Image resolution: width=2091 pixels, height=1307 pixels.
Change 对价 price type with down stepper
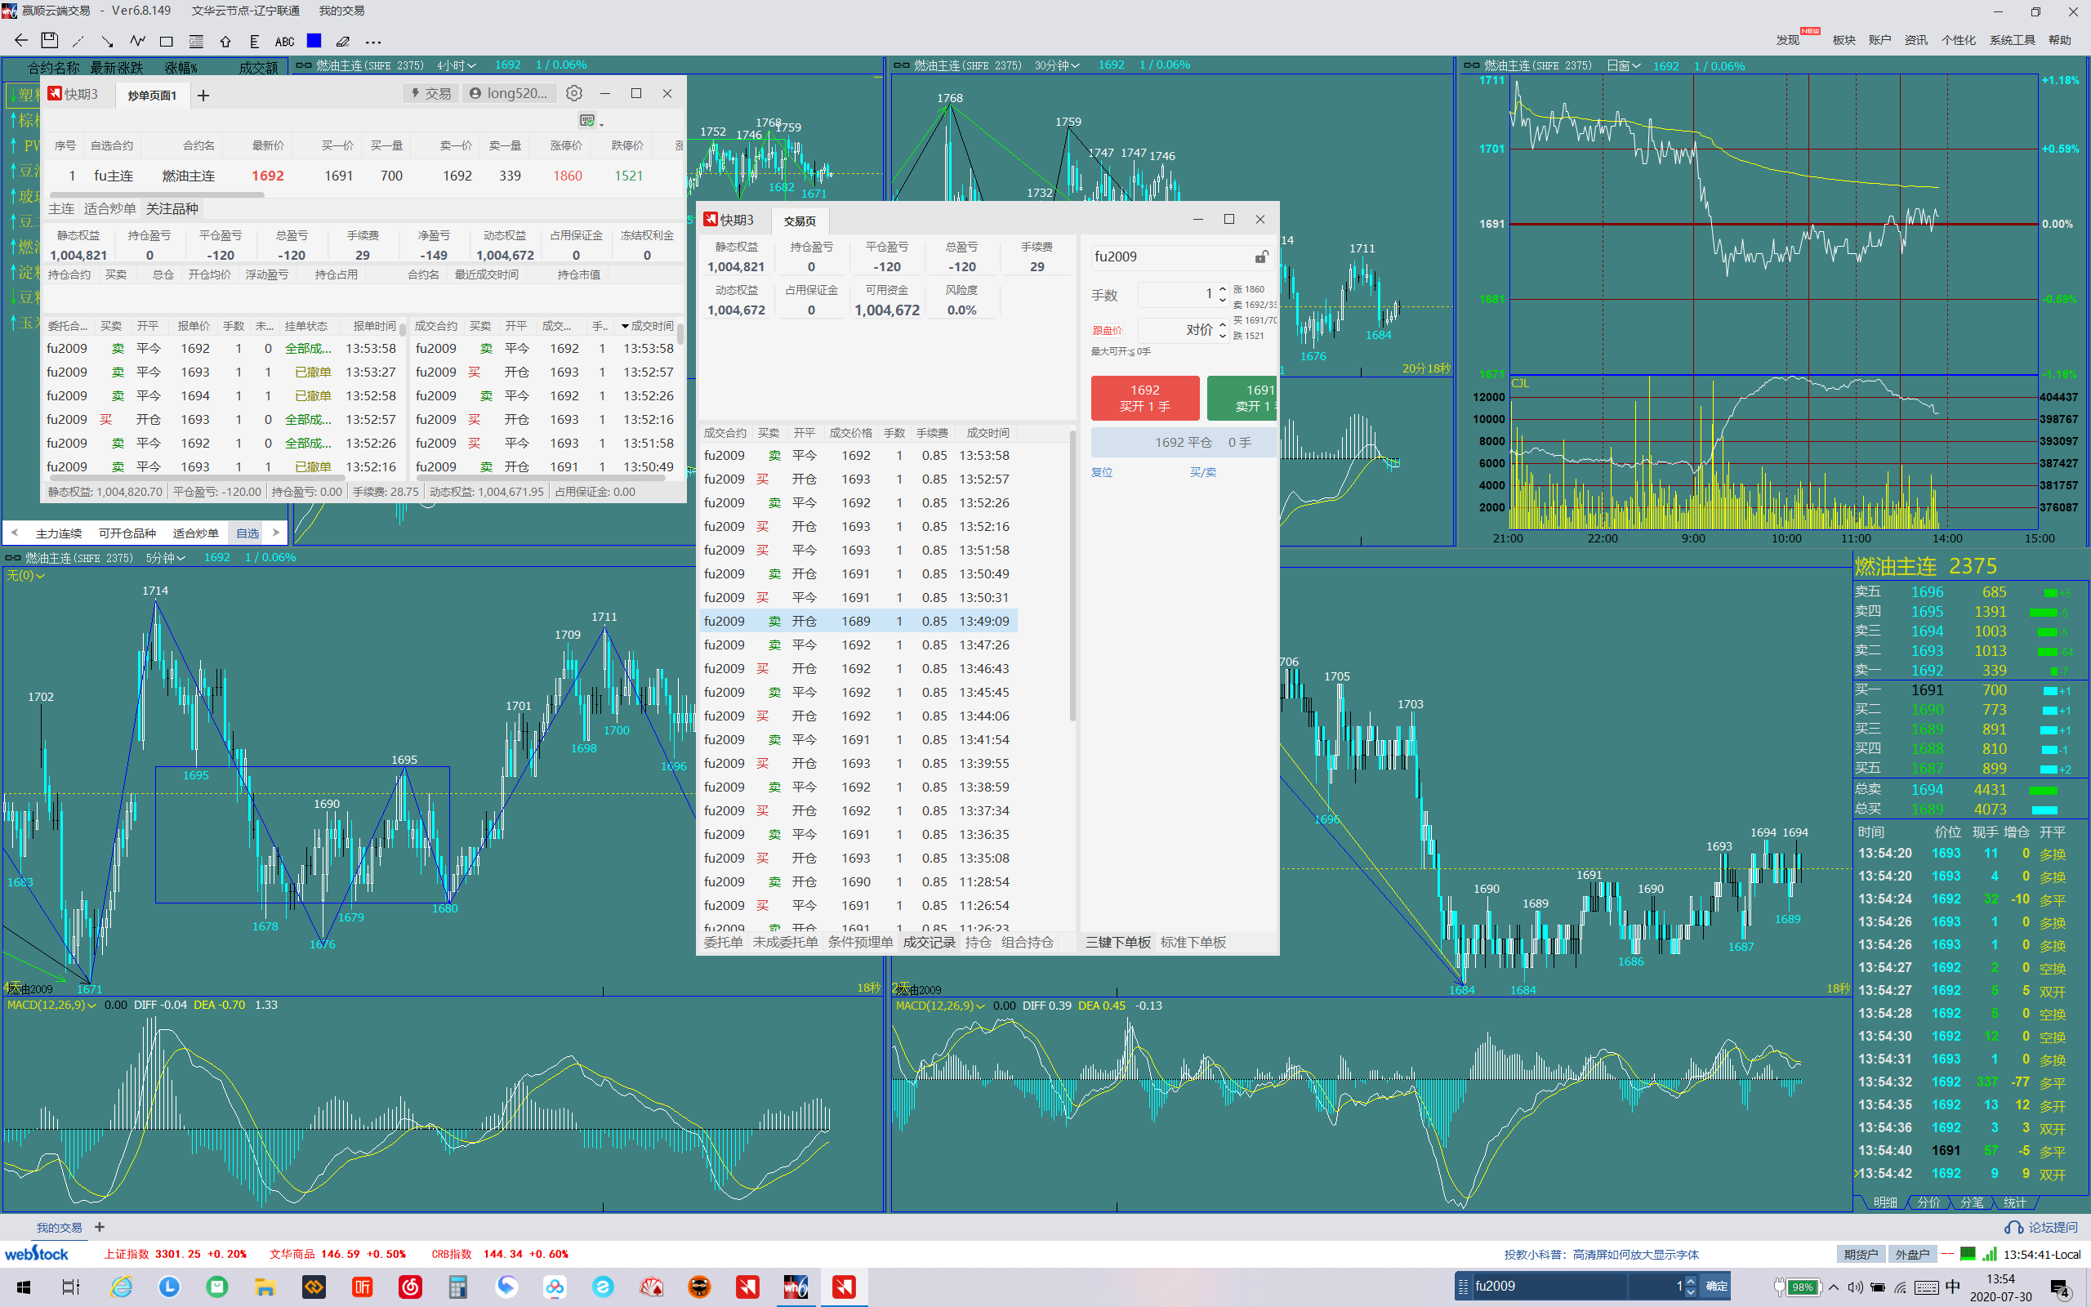[x=1223, y=336]
